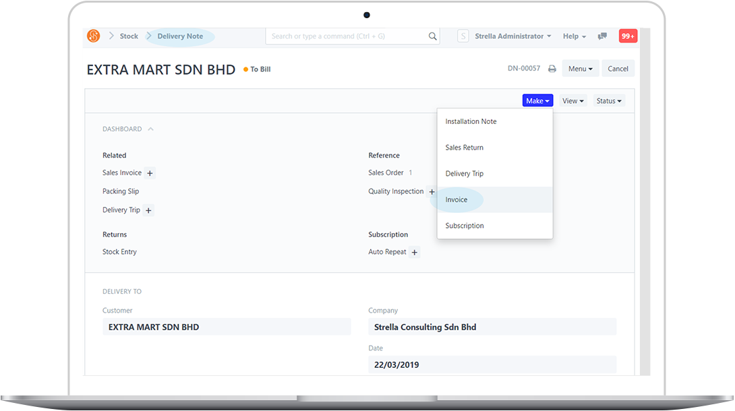Viewport: 735px width, 411px height.
Task: Click plus icon beside Auto Repeat
Action: 415,252
